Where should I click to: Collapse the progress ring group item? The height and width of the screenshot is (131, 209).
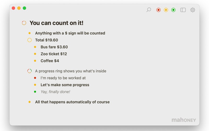(x=30, y=71)
